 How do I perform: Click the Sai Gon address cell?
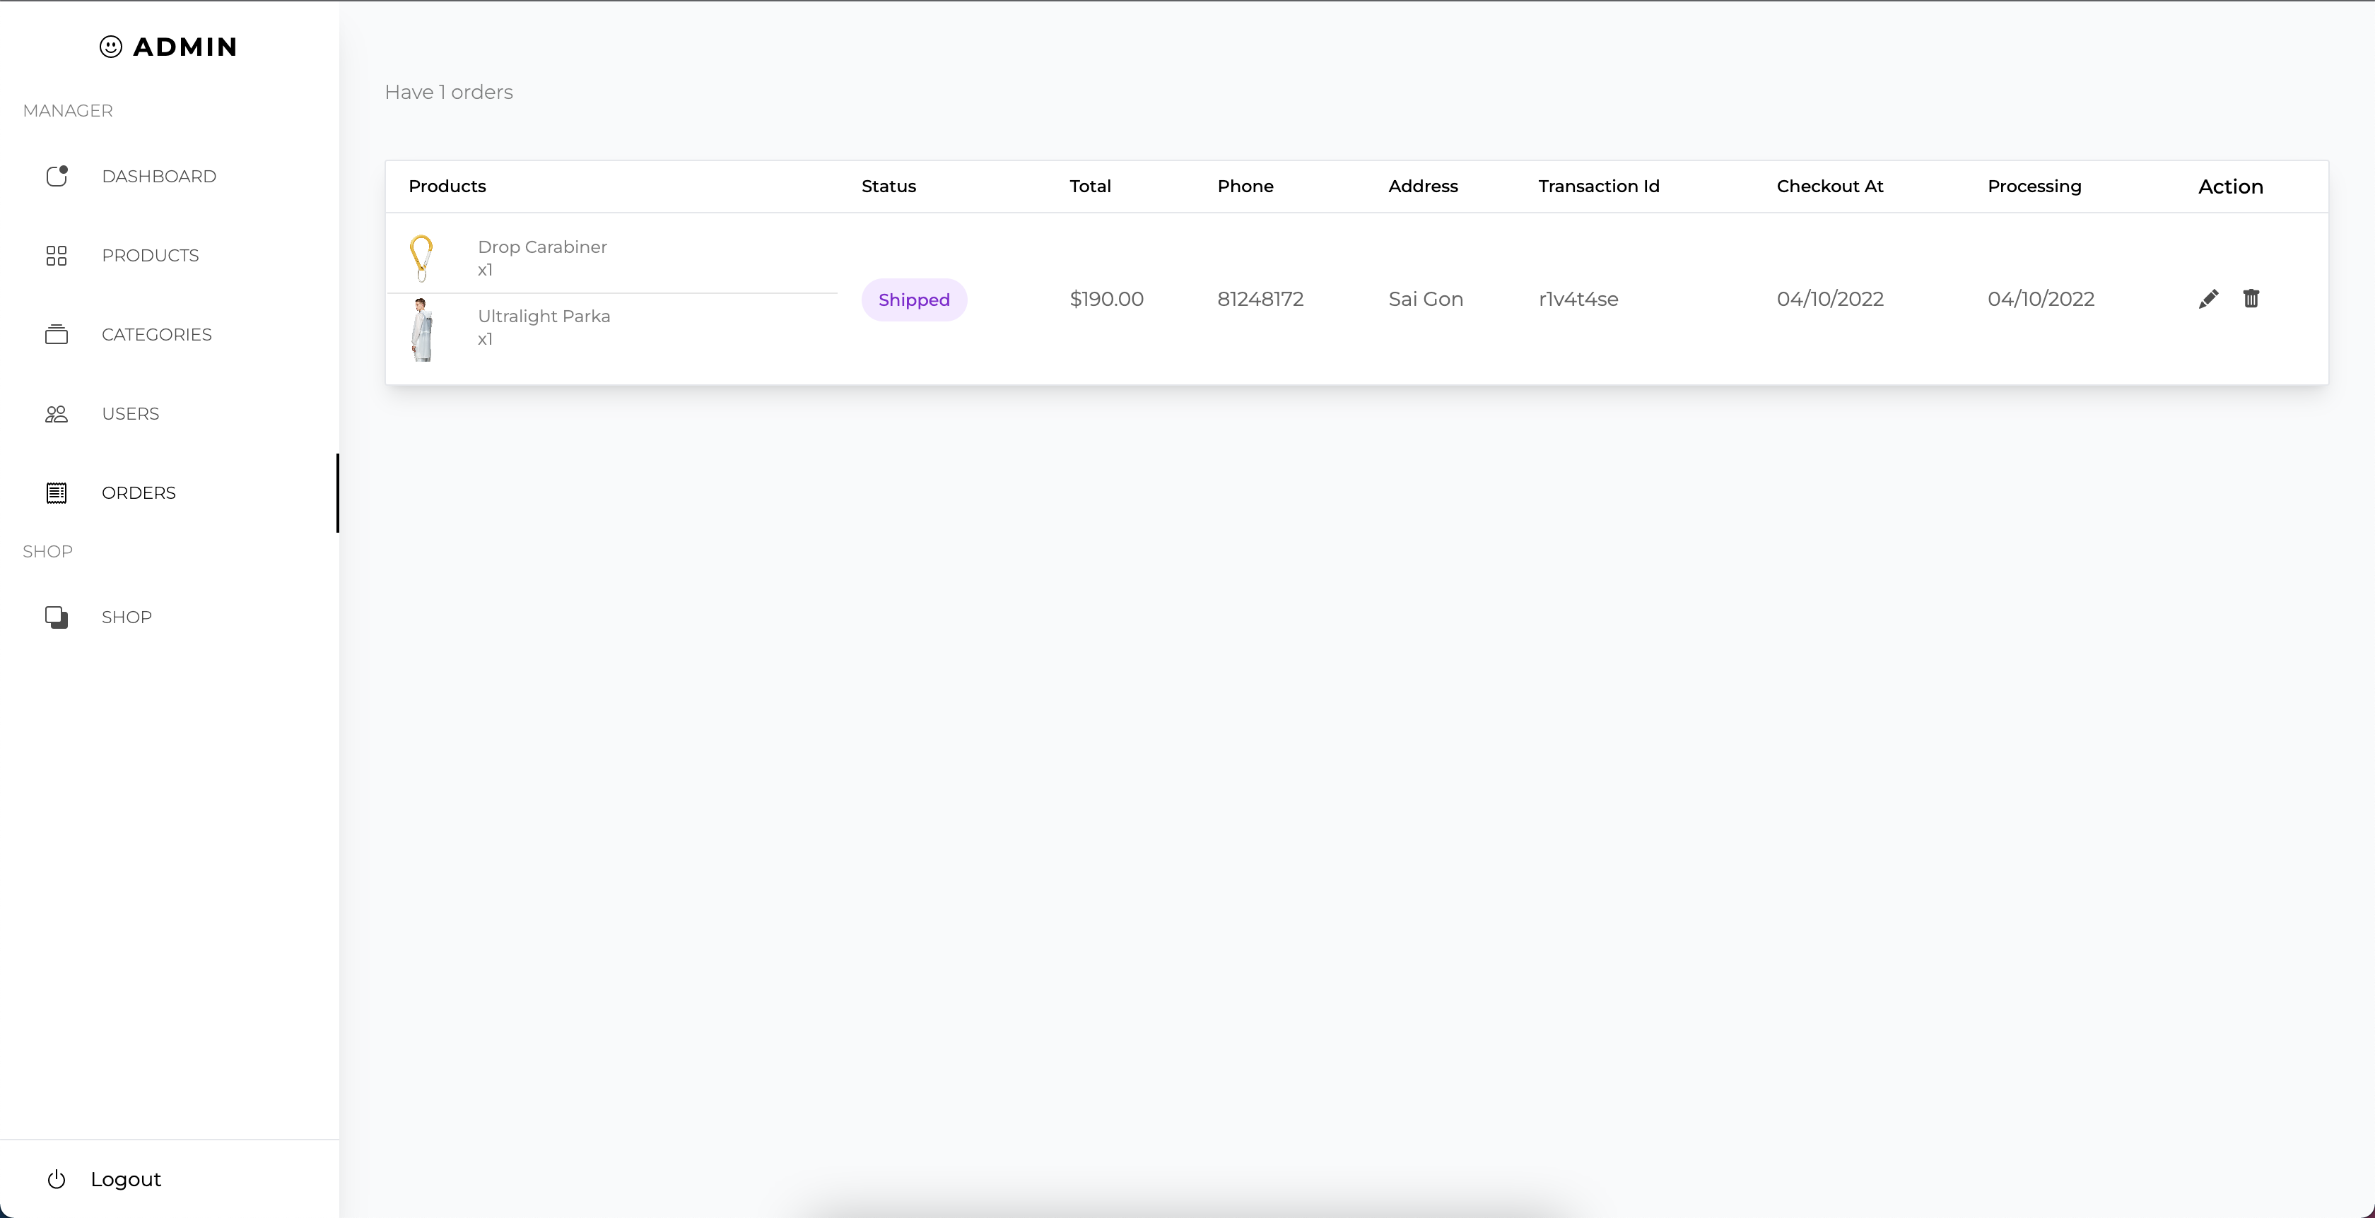coord(1426,299)
